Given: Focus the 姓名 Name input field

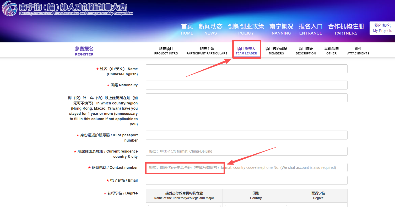Looking at the screenshot, I should (x=246, y=69).
